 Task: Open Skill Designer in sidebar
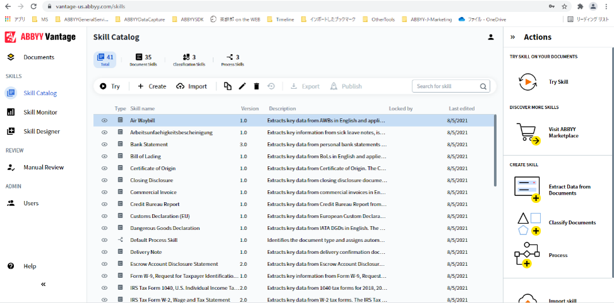pos(42,132)
